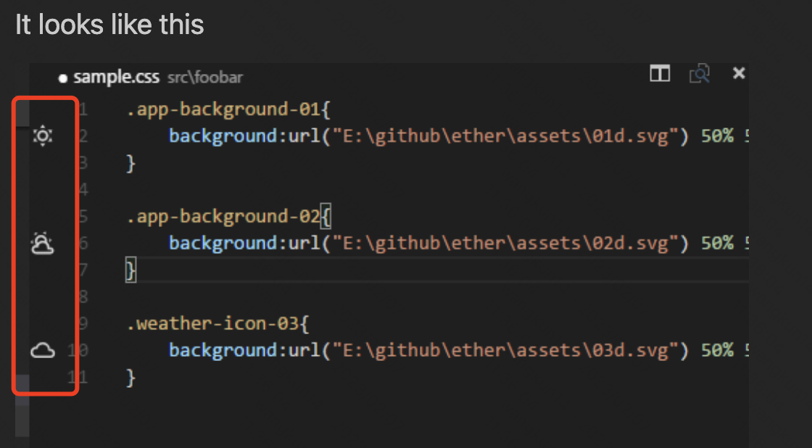Click the background property on line 2

click(x=223, y=136)
